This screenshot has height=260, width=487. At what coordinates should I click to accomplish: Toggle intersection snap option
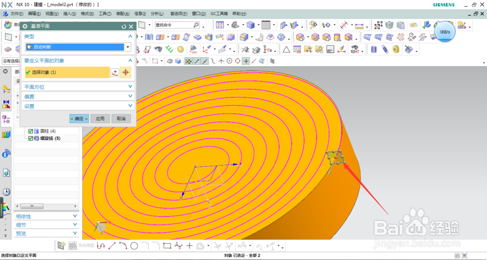(221, 61)
